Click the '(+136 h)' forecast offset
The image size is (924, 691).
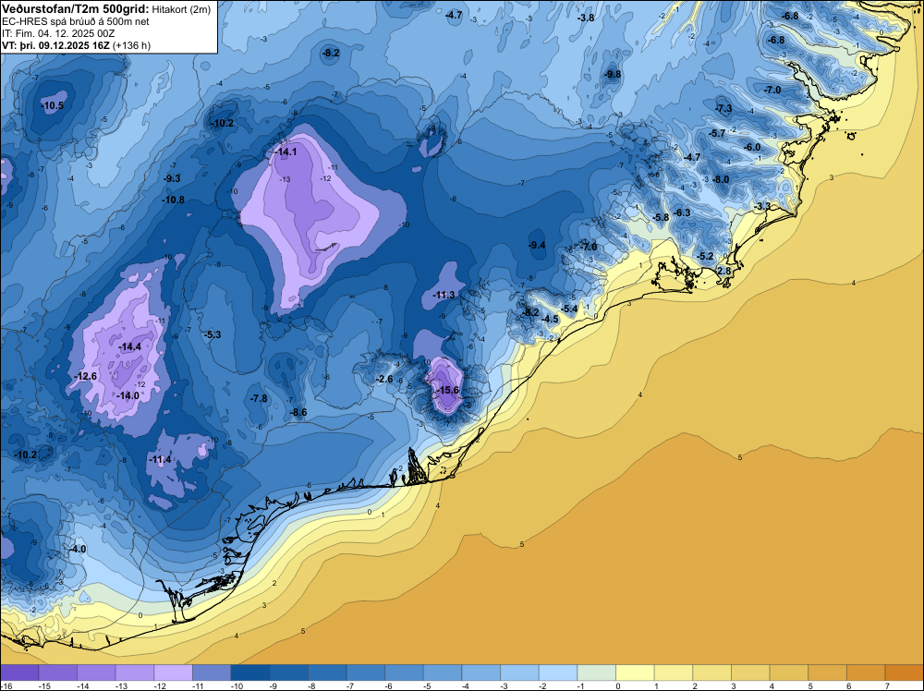click(131, 45)
